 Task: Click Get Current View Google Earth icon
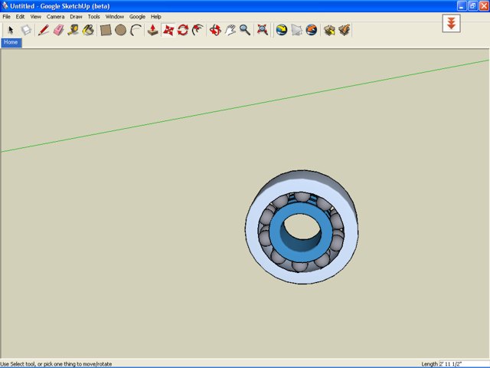[282, 30]
